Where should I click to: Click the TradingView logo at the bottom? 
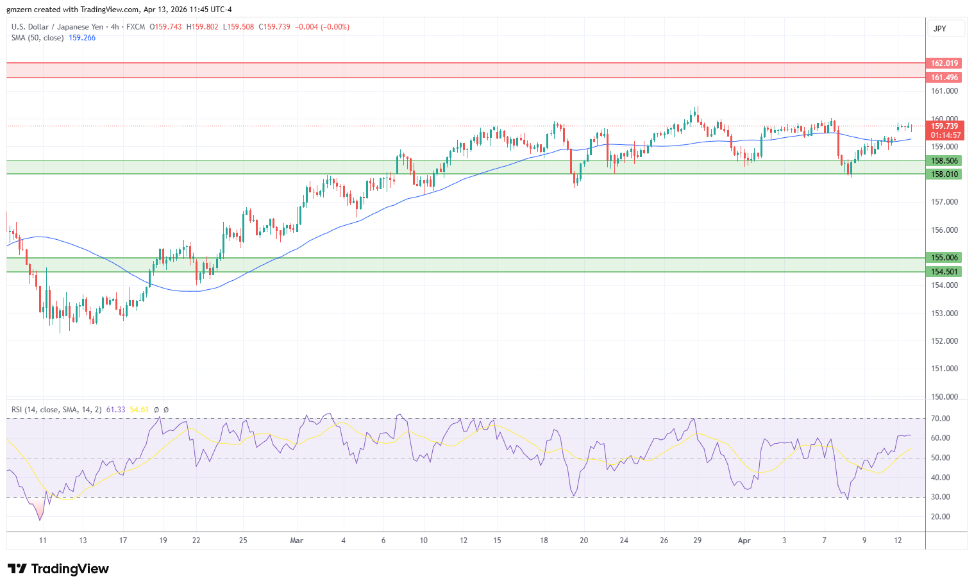(58, 569)
